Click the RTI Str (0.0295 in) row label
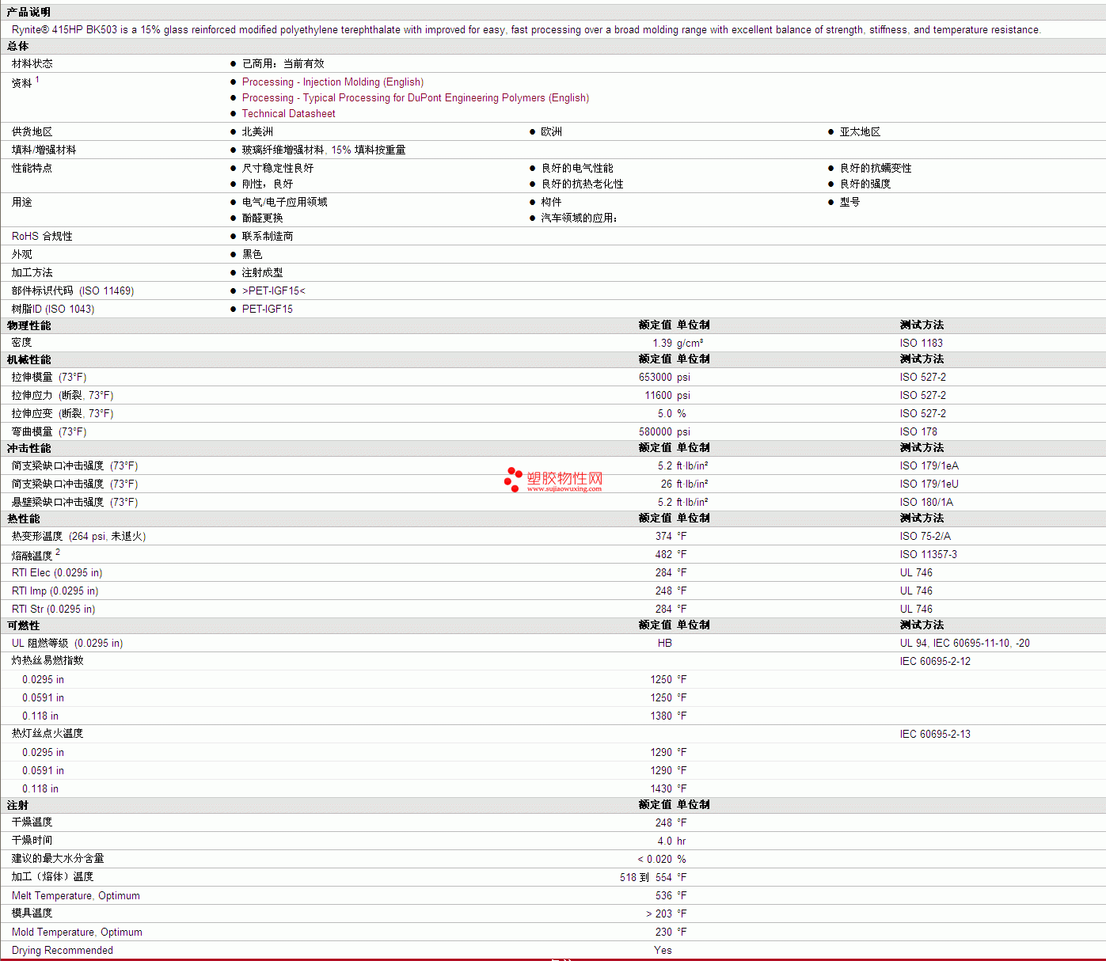Viewport: 1106px width, 961px height. point(53,610)
